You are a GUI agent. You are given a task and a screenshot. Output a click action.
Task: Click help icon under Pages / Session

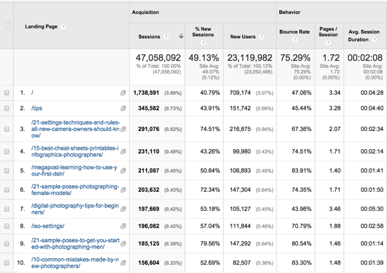coord(328,43)
